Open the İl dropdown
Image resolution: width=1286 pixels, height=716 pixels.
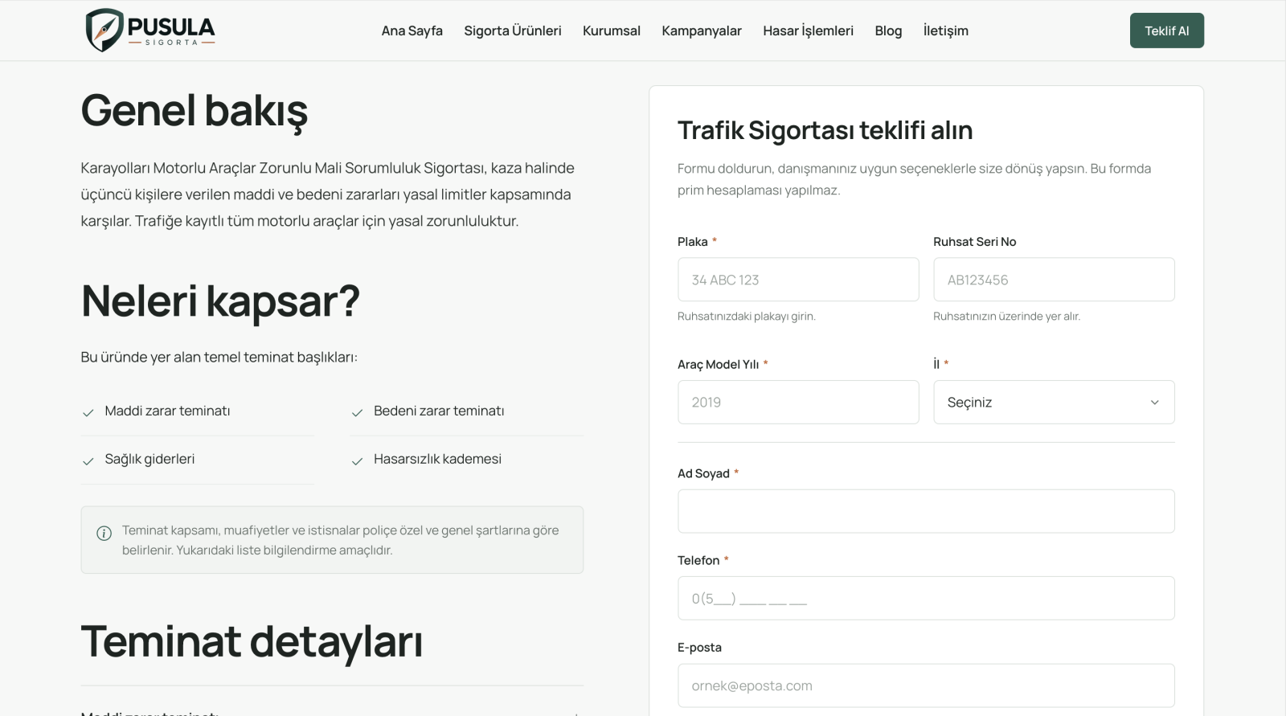coord(1054,402)
